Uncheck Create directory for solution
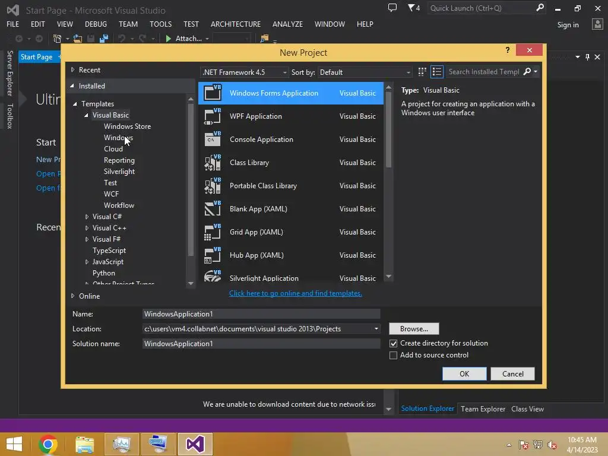This screenshot has width=608, height=456. click(x=393, y=344)
